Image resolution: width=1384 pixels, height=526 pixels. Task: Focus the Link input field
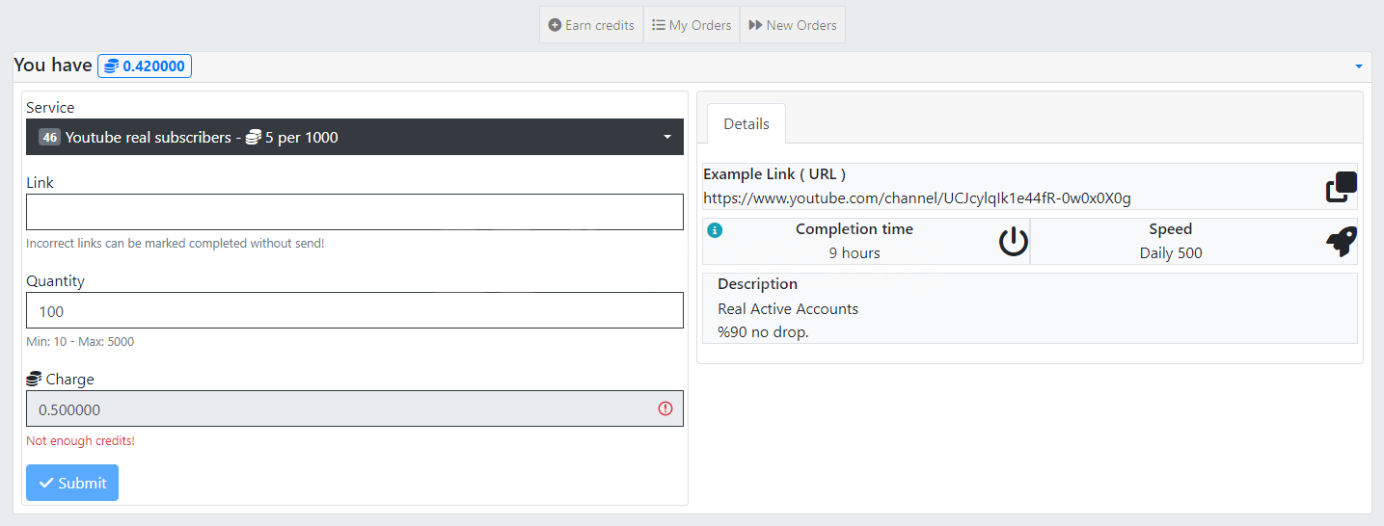point(354,212)
